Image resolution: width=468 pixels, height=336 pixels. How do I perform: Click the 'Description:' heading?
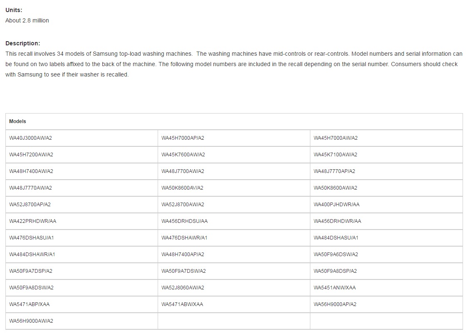point(23,43)
